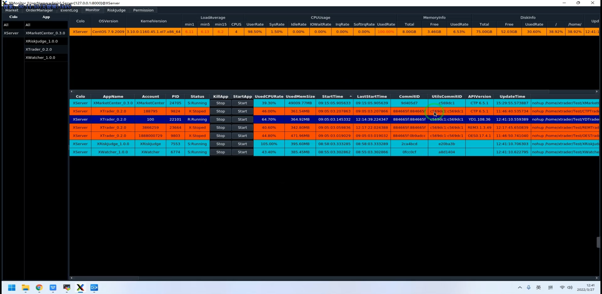Open the EventLog tab
The image size is (602, 294).
click(x=69, y=10)
